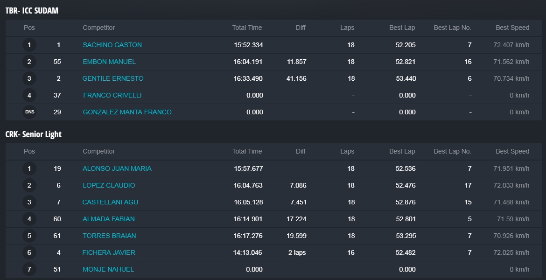Click Total Time header in CRK- Senior Light table
The height and width of the screenshot is (280, 546).
tap(247, 151)
